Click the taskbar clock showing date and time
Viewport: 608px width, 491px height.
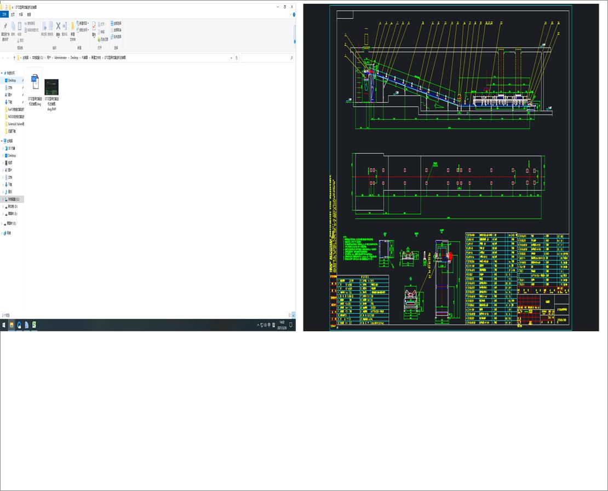click(282, 325)
